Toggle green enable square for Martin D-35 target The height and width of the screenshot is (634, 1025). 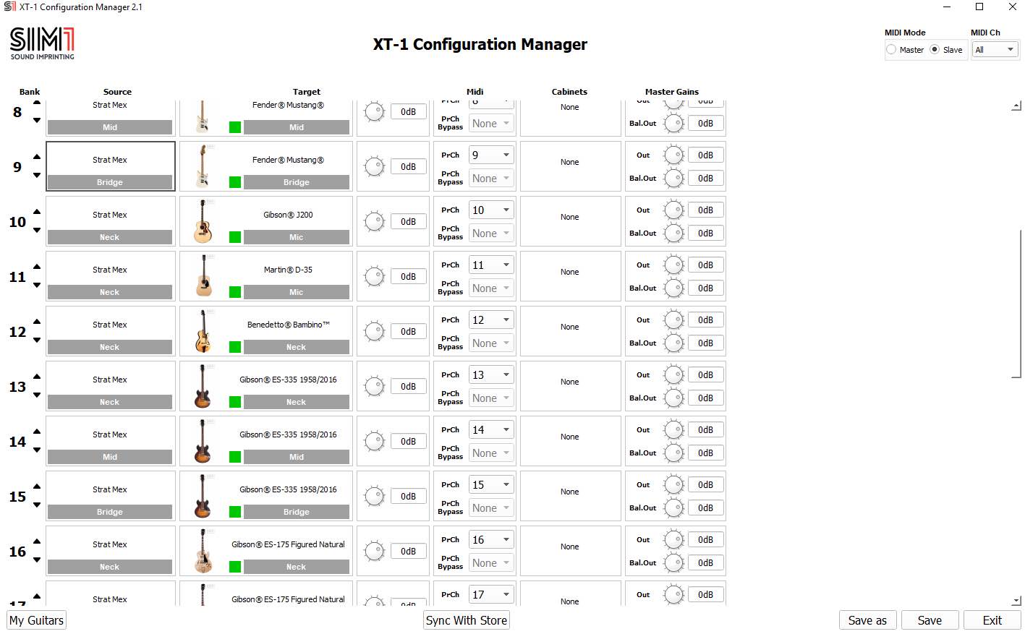pyautogui.click(x=235, y=292)
